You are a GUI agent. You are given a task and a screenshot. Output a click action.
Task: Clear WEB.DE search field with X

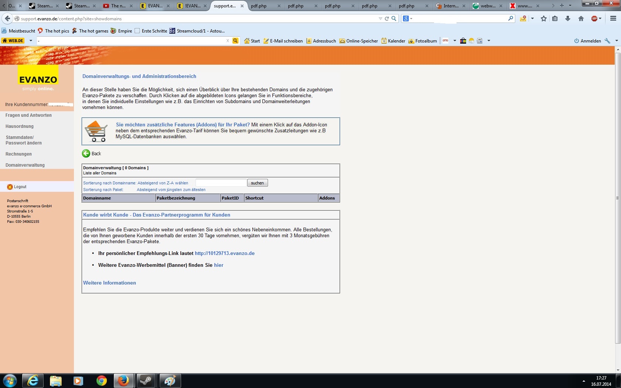point(228,41)
